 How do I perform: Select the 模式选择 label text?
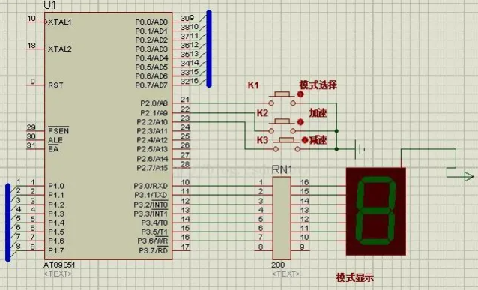click(318, 85)
